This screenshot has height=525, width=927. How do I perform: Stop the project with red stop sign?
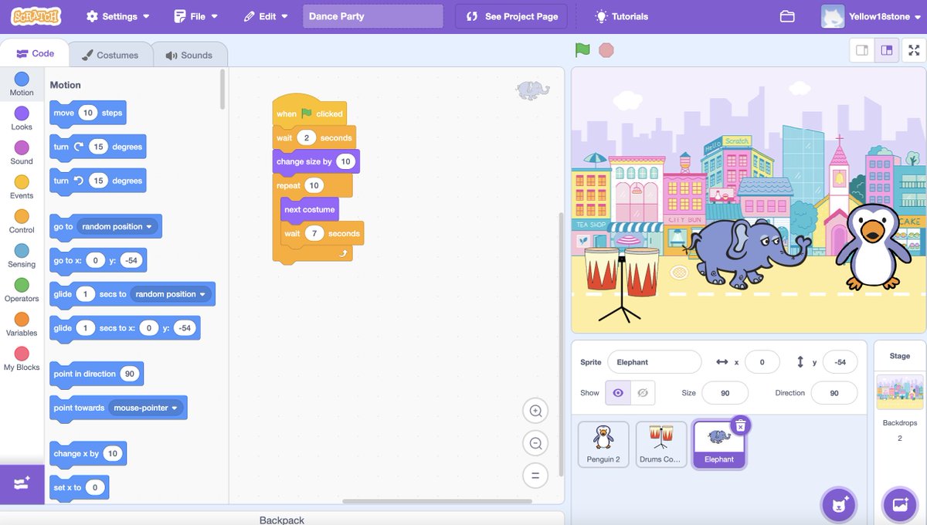(x=606, y=50)
